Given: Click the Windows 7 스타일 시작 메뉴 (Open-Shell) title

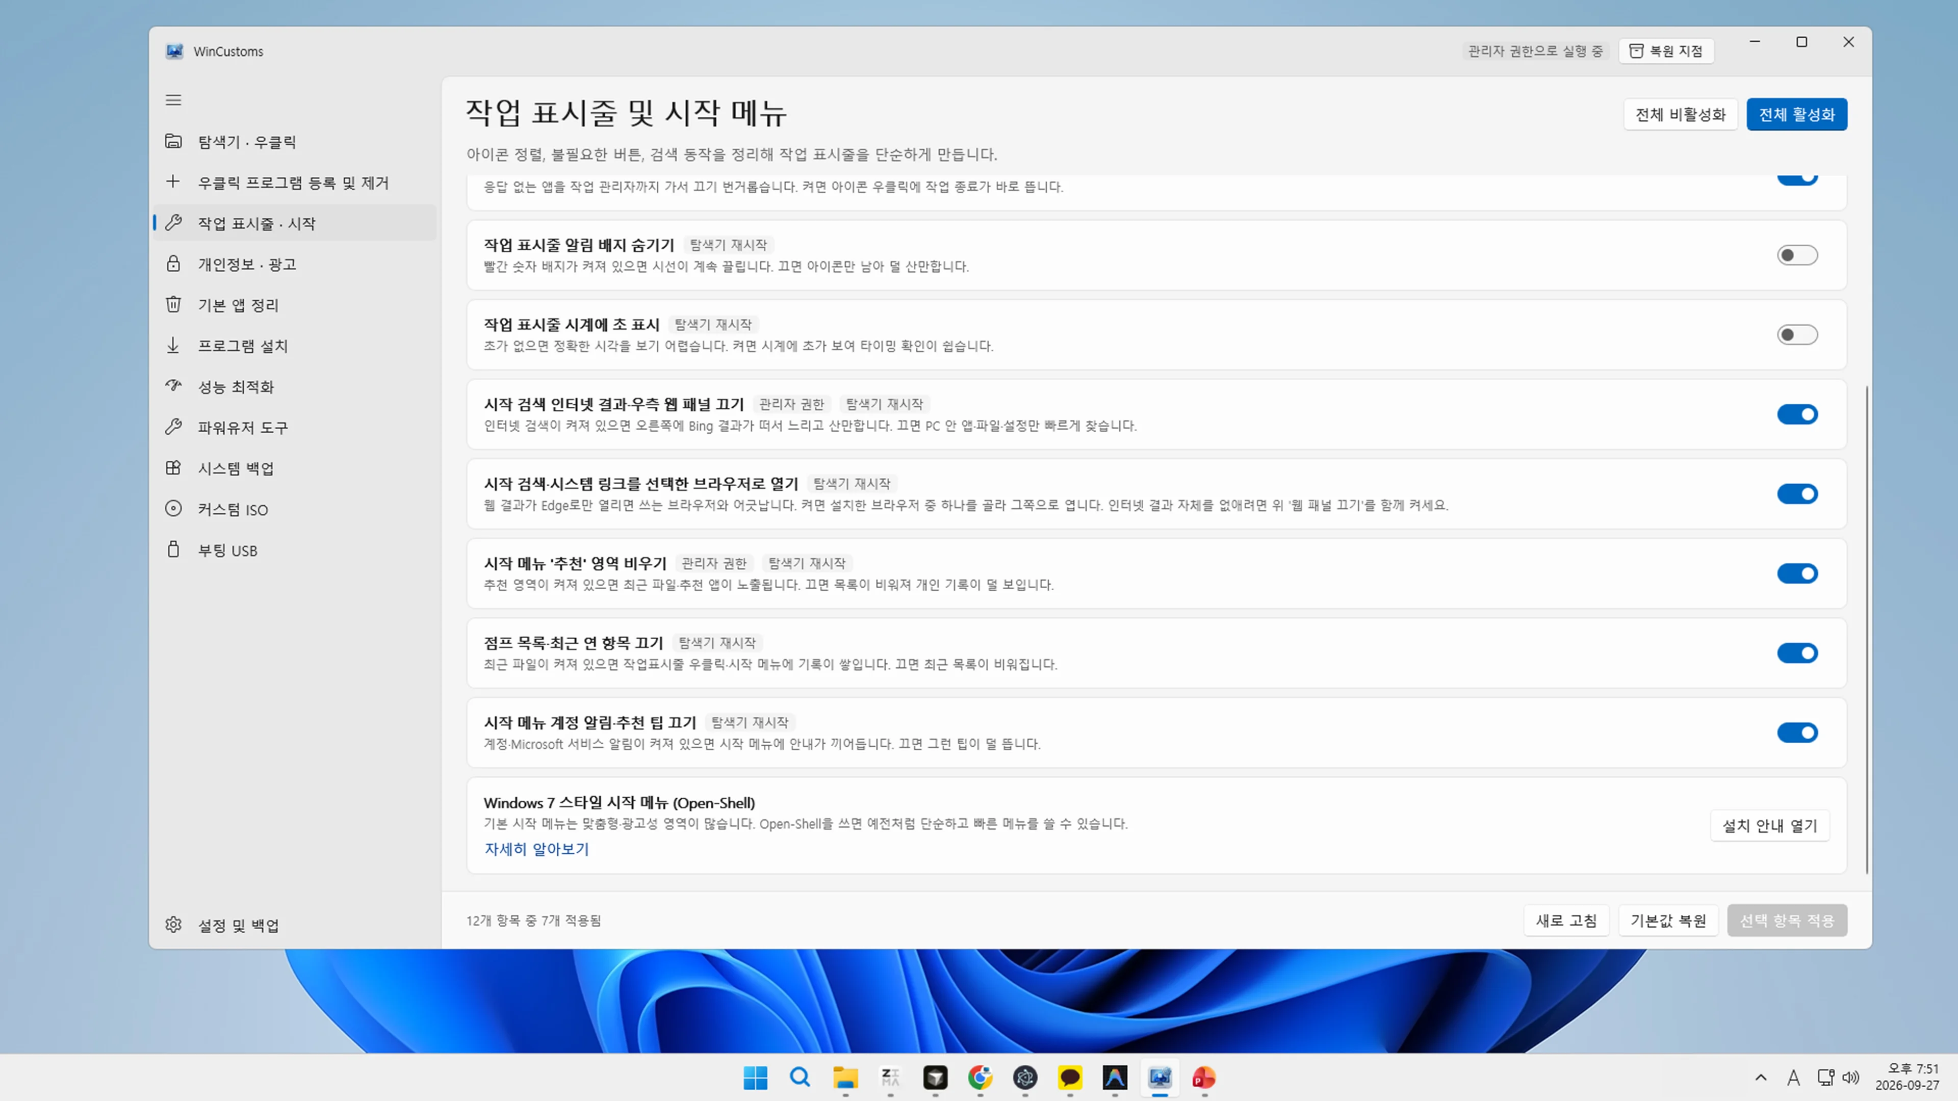Looking at the screenshot, I should (x=619, y=802).
